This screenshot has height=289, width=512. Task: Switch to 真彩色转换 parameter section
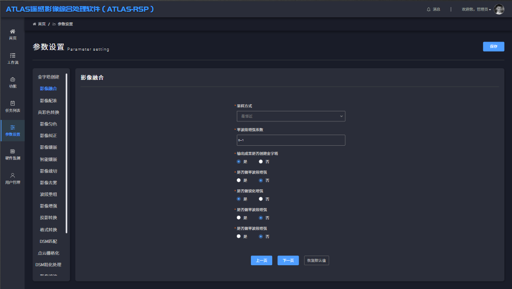pos(49,112)
